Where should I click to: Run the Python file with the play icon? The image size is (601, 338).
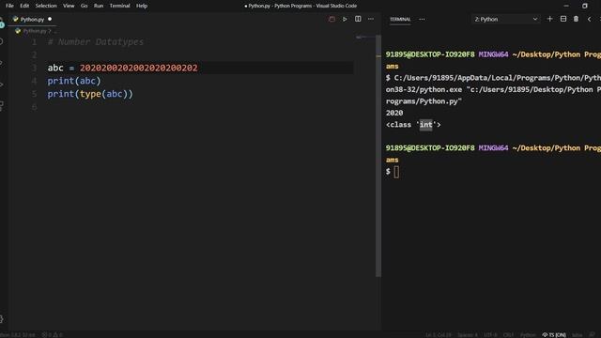click(345, 19)
